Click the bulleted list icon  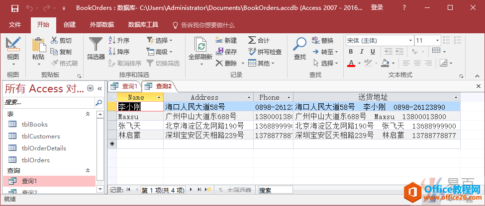pyautogui.click(x=446, y=40)
